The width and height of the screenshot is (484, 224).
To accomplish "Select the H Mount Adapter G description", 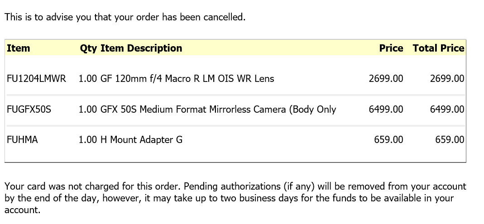I will [141, 140].
